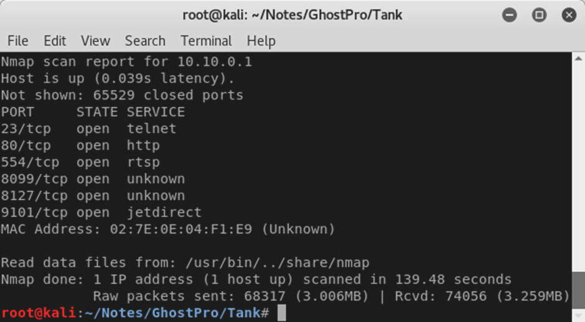Click the 9101/tcp jetdirect line
This screenshot has height=322, width=585.
[101, 213]
